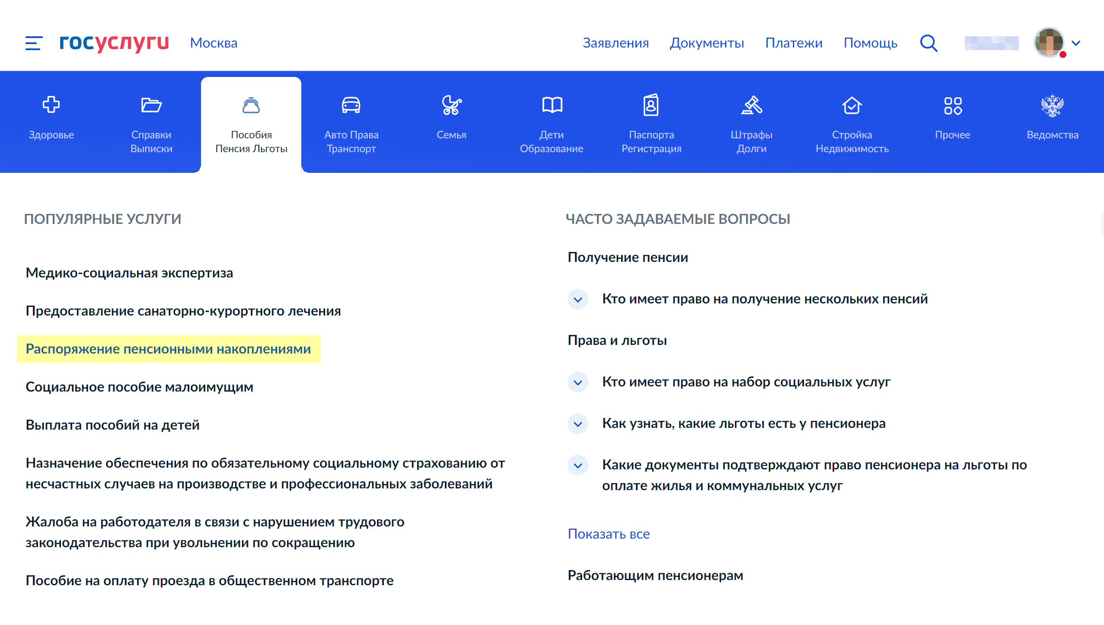Click Распоряжение пенсионными накоплениями link
Viewport: 1104px width, 625px height.
[168, 348]
